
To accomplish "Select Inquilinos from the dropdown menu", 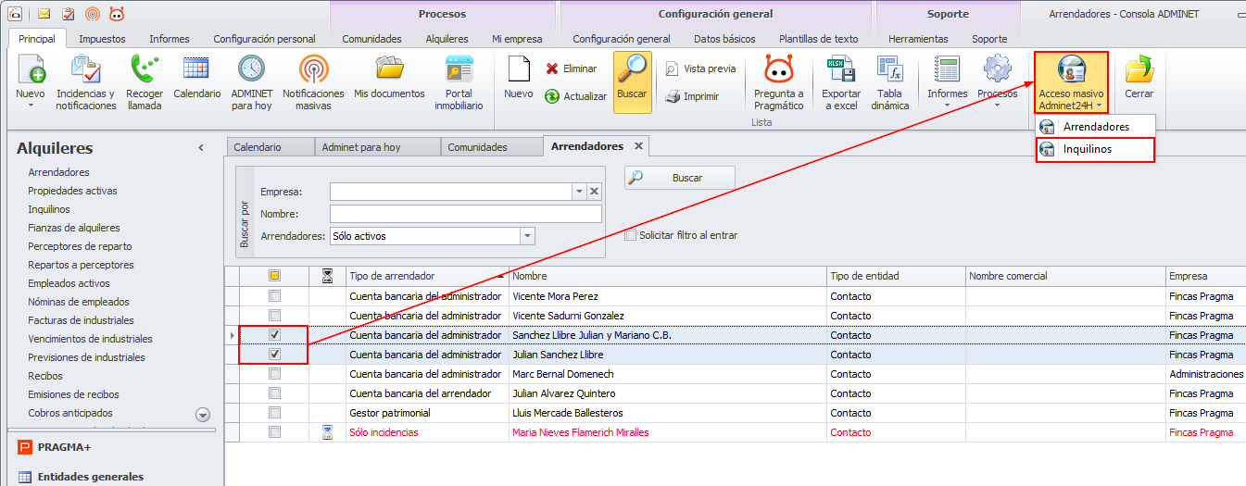I will point(1094,149).
